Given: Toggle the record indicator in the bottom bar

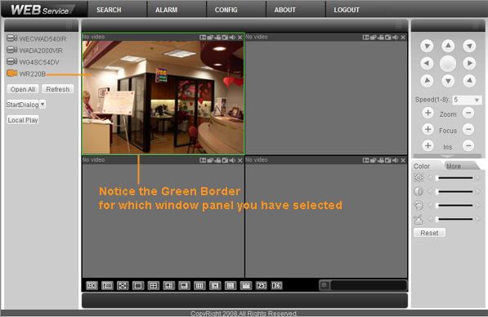Looking at the screenshot, I should 325,285.
